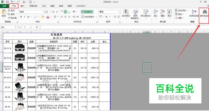Open font color red swatch
Viewport: 209px width, 111px height.
[x=48, y=17]
